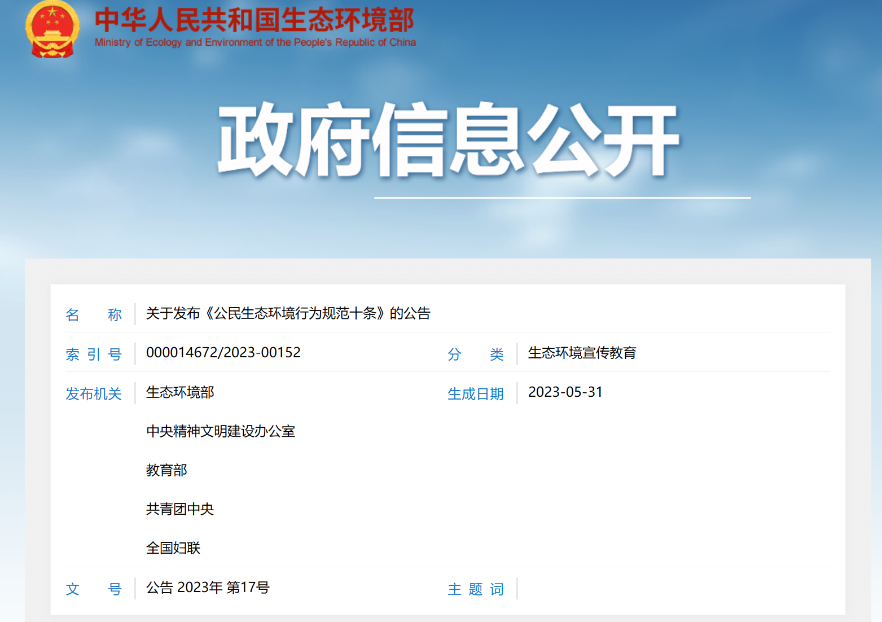Image resolution: width=882 pixels, height=622 pixels.
Task: Click the 名称 field label
Action: pyautogui.click(x=94, y=314)
